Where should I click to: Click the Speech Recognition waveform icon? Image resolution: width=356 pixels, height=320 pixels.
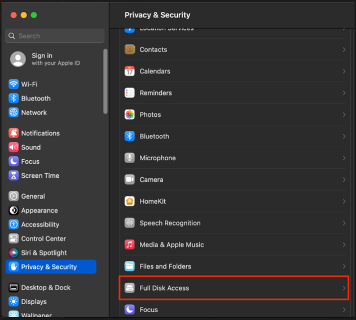(130, 223)
